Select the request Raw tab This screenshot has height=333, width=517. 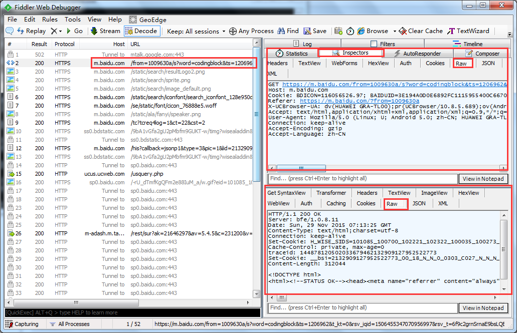[x=463, y=63]
